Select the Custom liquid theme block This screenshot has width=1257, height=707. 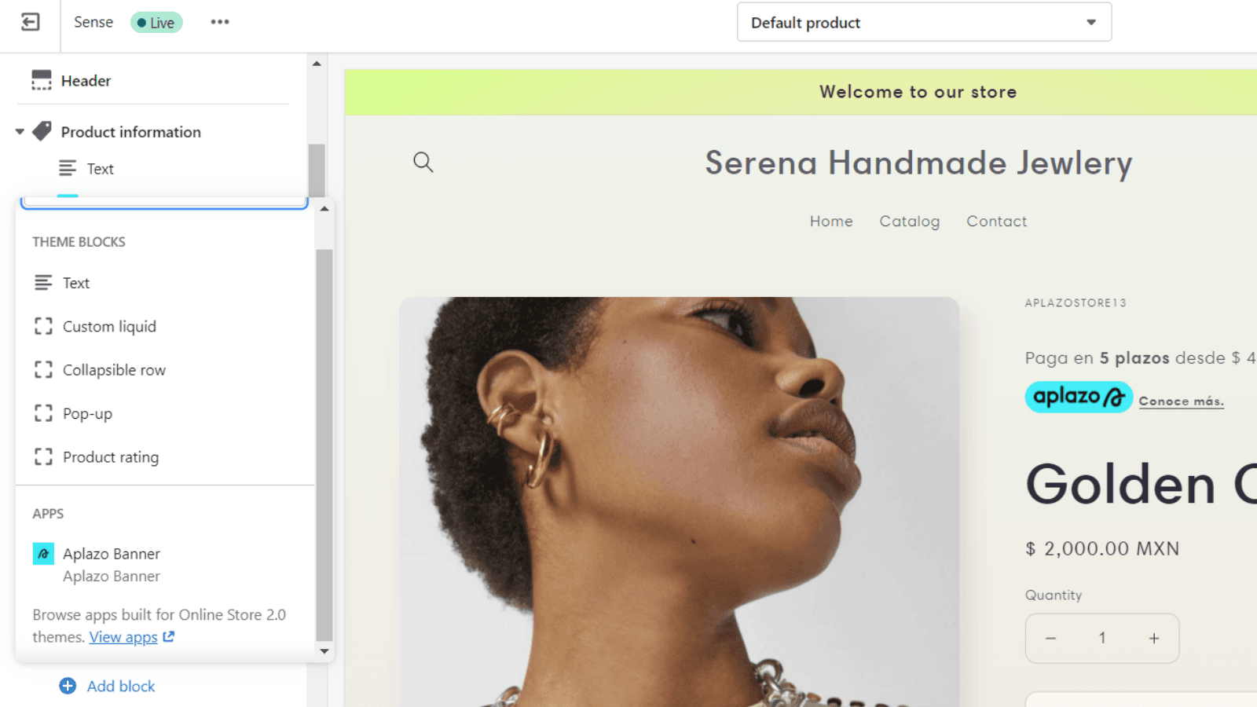(109, 326)
